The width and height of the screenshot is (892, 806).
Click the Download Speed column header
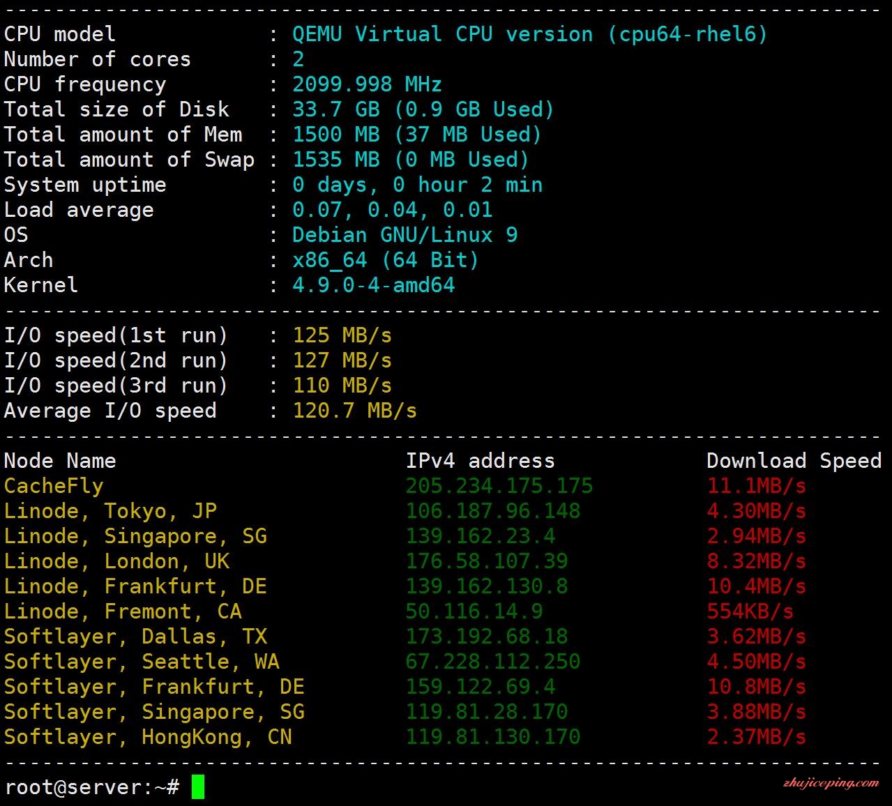click(794, 460)
